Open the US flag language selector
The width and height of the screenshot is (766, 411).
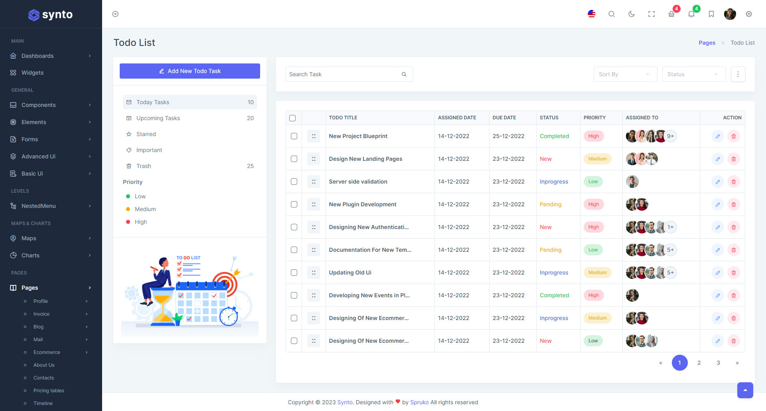click(x=592, y=14)
